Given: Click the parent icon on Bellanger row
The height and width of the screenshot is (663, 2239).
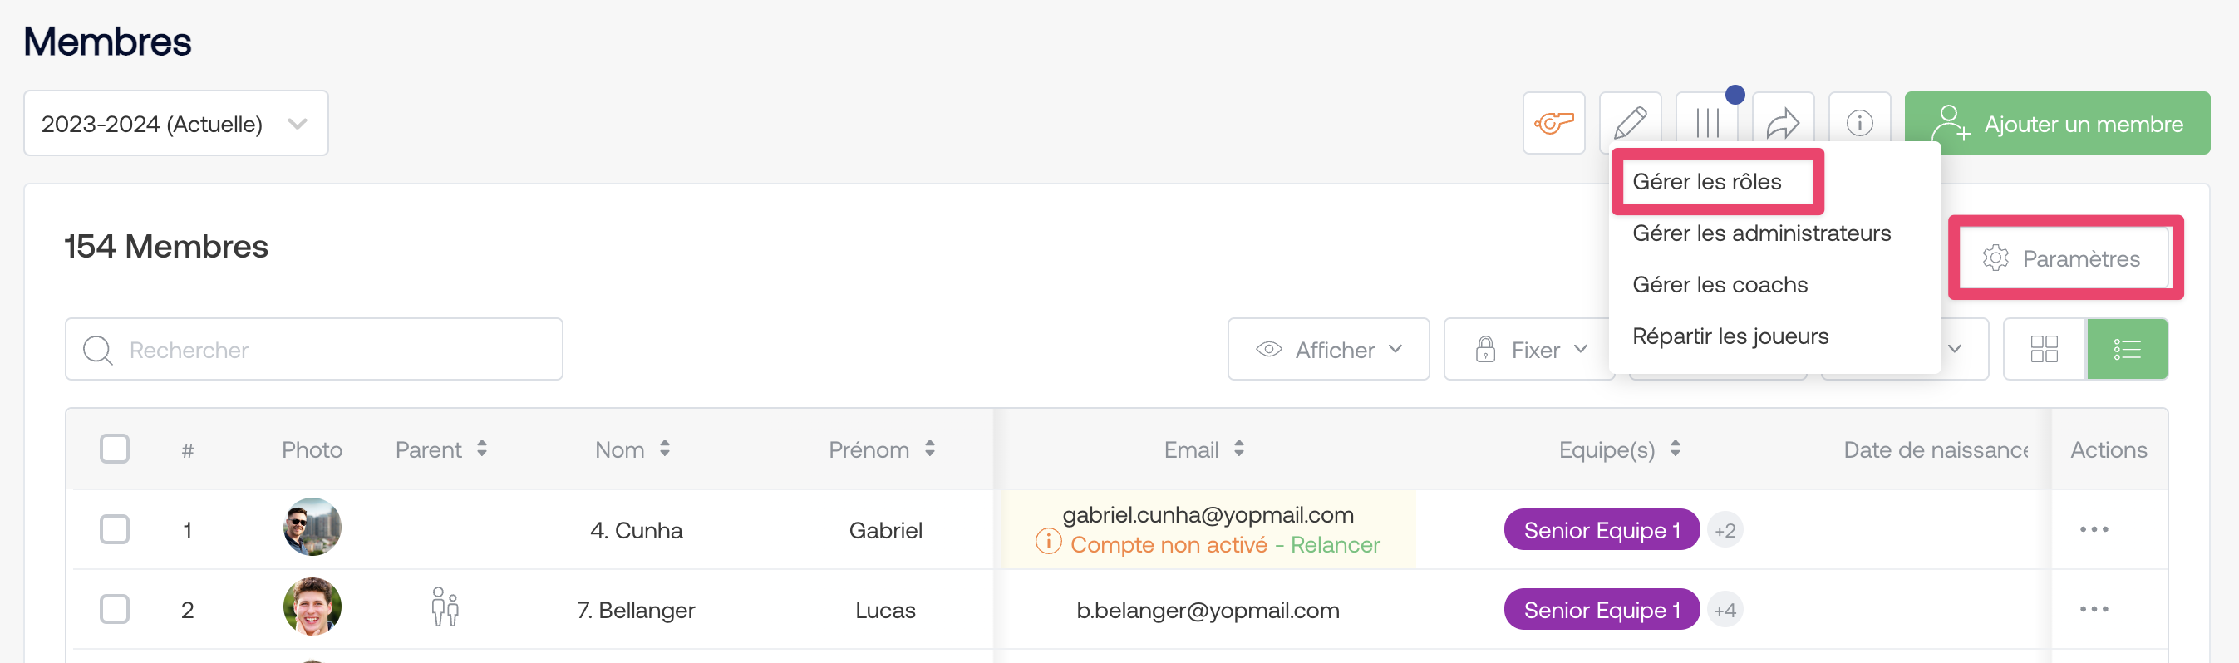Looking at the screenshot, I should pos(444,607).
